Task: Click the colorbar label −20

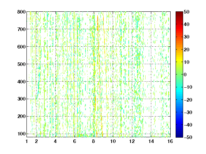Action: [x=188, y=100]
